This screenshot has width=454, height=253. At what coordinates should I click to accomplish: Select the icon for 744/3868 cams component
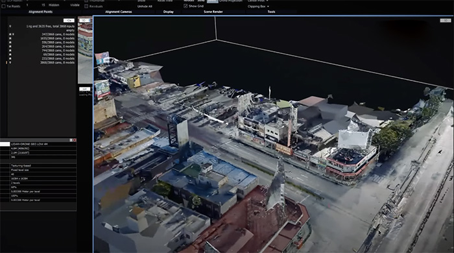(x=10, y=51)
